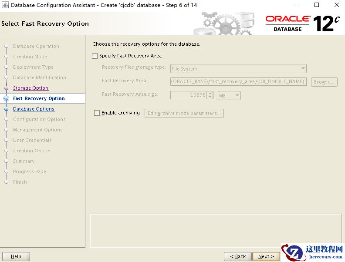Click the Fast Recovery Area path field
The image size is (345, 262).
pyautogui.click(x=238, y=81)
